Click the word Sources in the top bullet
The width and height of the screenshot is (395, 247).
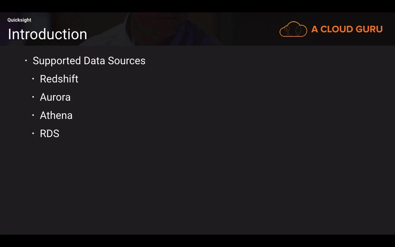[x=127, y=61]
